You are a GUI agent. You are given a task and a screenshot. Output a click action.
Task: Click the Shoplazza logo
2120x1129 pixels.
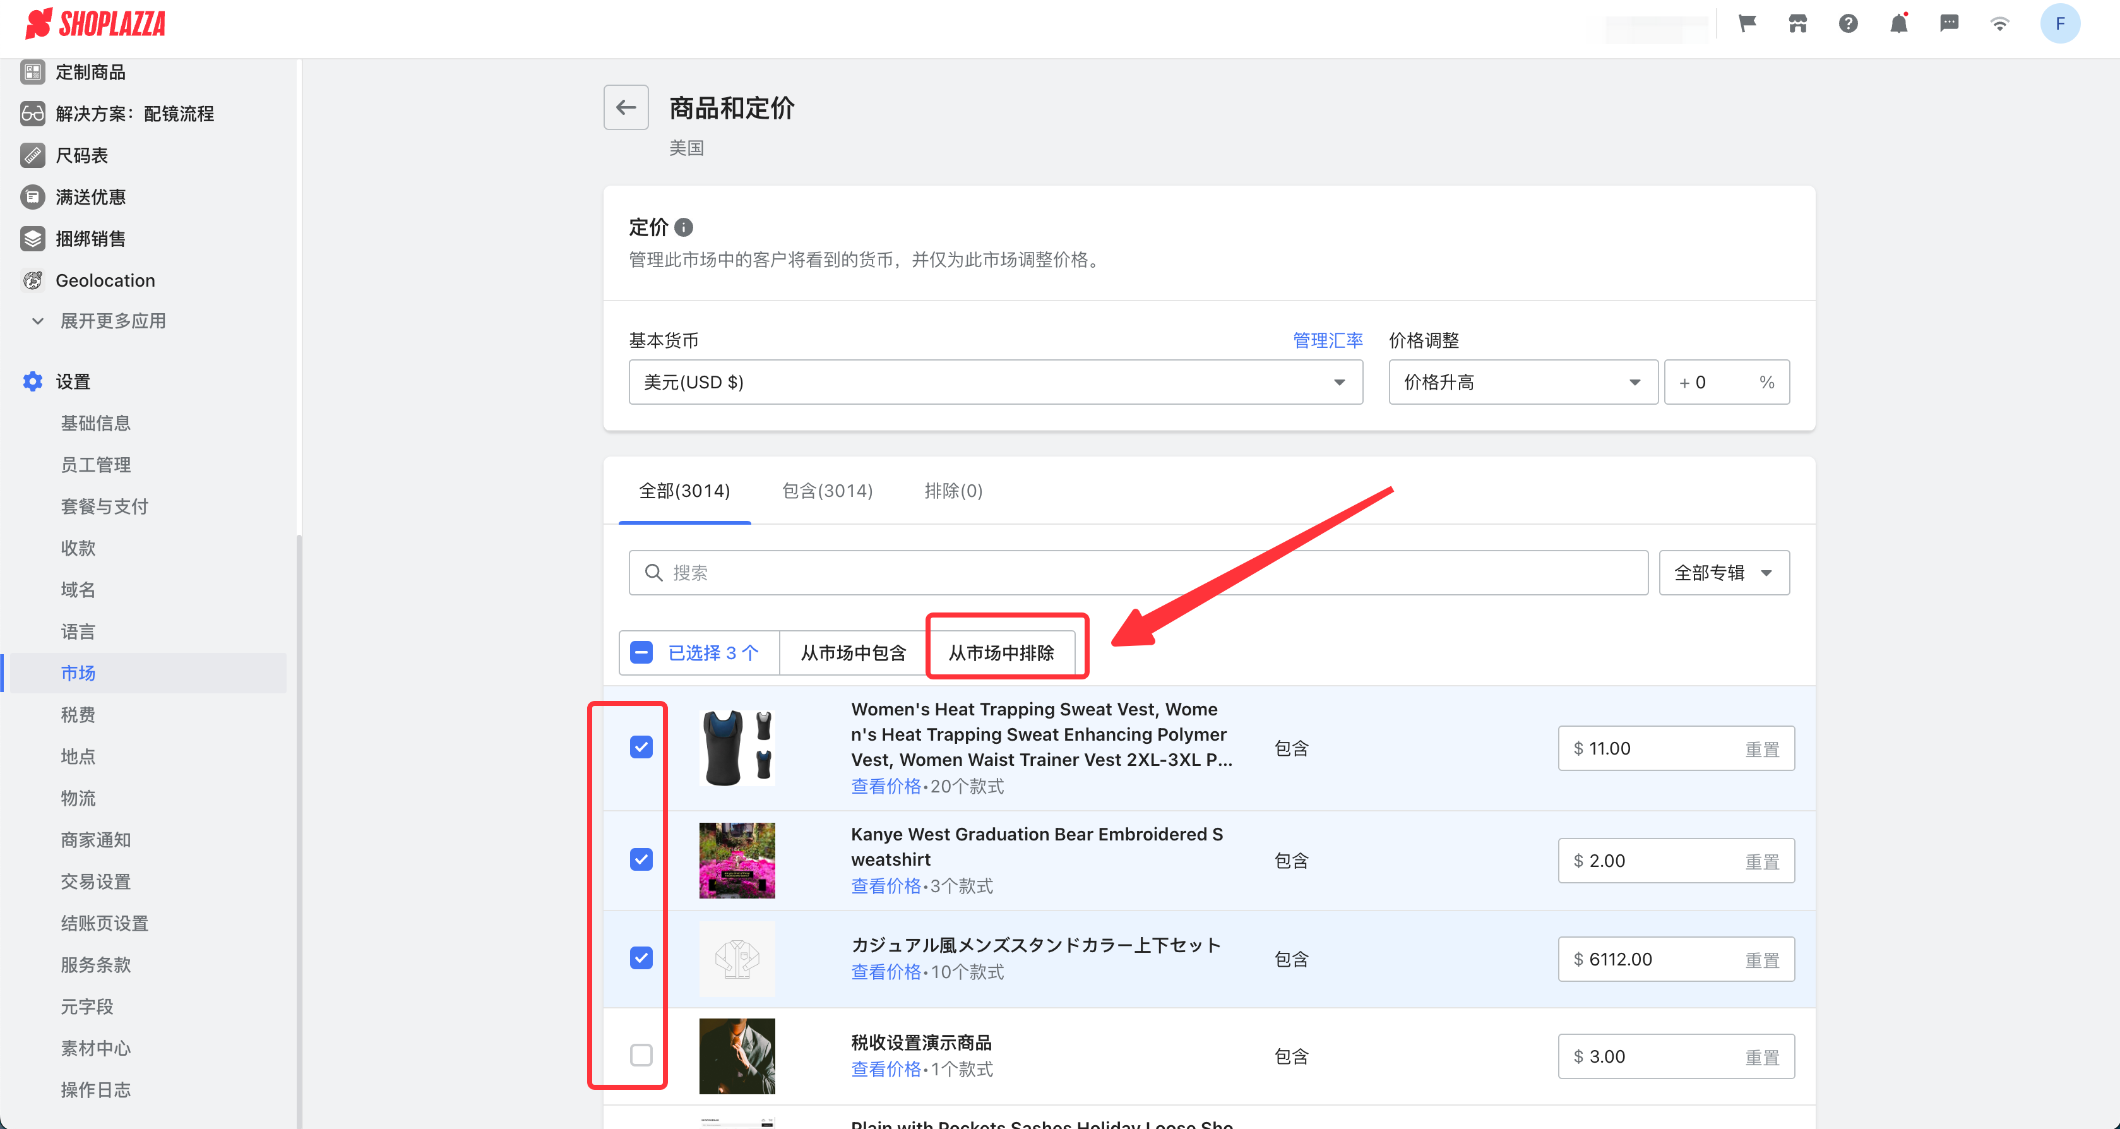tap(95, 24)
